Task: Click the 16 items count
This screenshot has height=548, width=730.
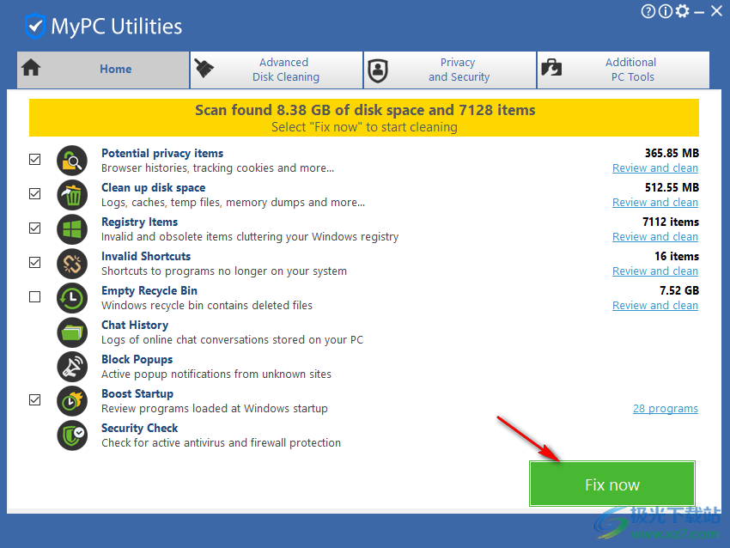Action: tap(677, 257)
